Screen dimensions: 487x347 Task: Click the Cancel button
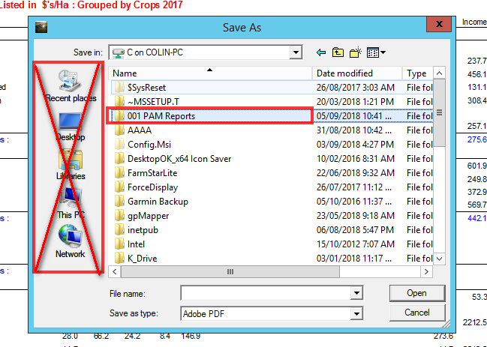(416, 312)
